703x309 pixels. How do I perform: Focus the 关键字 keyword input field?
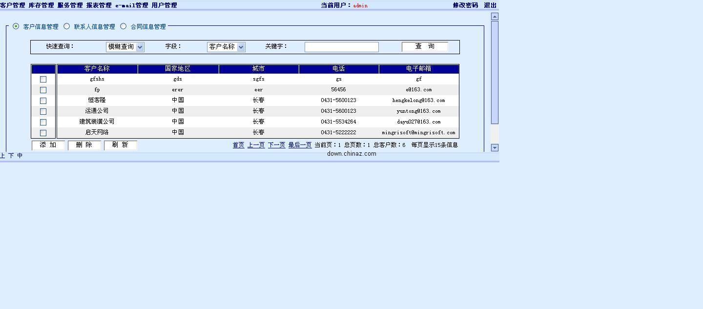(x=341, y=47)
